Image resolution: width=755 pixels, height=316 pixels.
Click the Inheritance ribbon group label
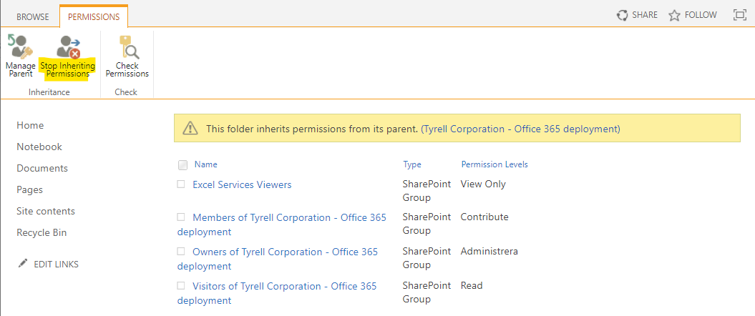49,92
